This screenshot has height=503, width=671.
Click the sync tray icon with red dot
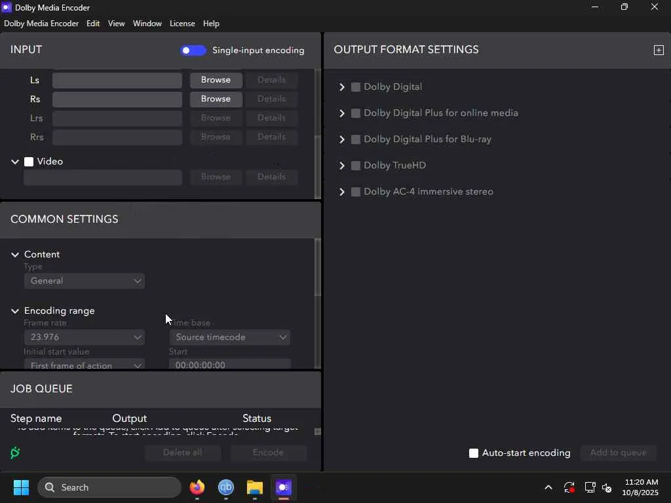pos(569,487)
